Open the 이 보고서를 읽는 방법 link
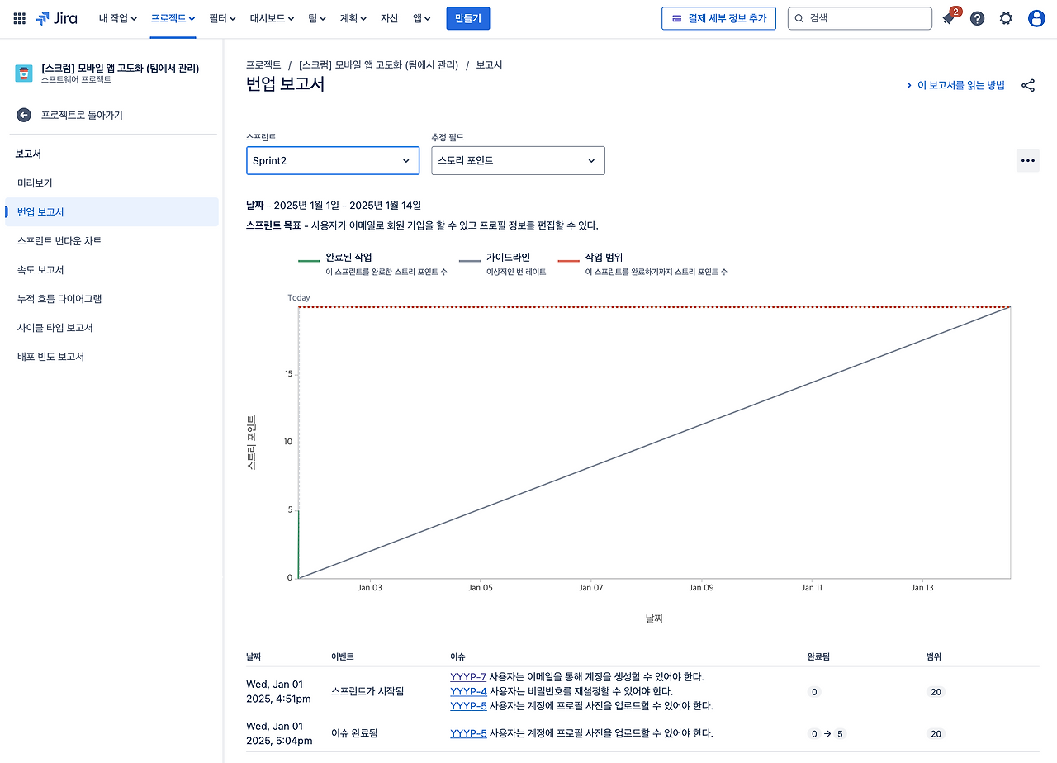Image resolution: width=1057 pixels, height=763 pixels. tap(960, 84)
